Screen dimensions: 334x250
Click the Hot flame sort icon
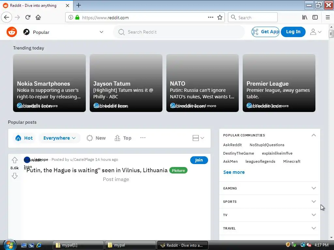pos(18,138)
